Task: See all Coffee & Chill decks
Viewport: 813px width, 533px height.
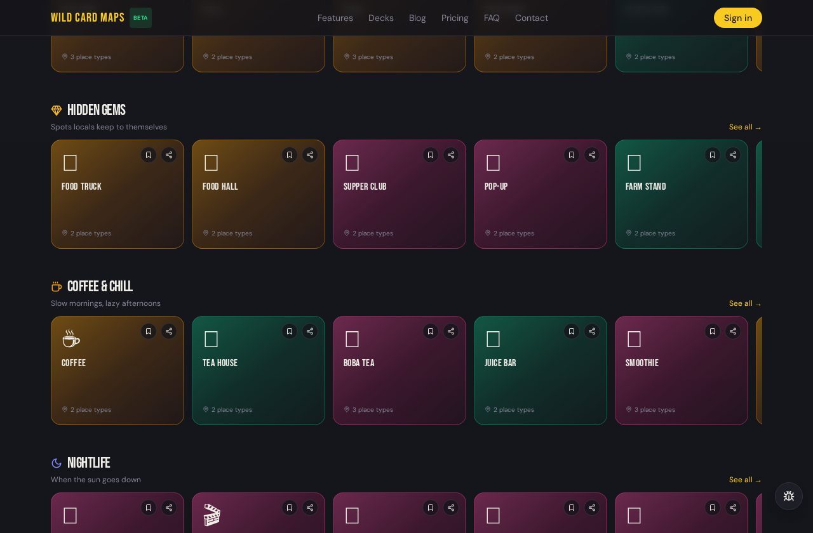Action: pyautogui.click(x=745, y=303)
